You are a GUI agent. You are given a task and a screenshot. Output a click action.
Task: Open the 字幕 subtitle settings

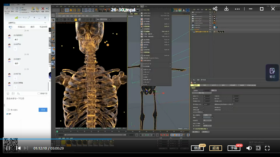[234, 148]
